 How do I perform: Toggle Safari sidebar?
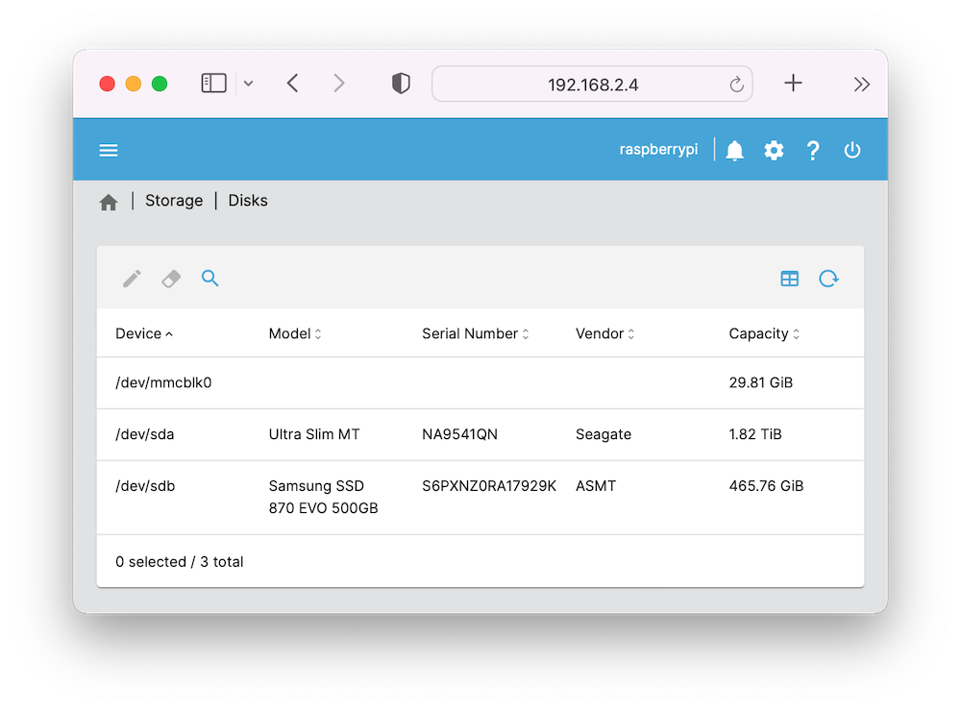tap(214, 84)
